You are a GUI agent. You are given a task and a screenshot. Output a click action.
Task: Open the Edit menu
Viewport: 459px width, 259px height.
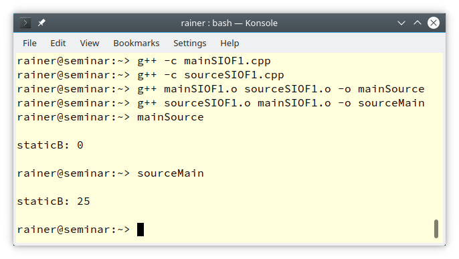click(x=58, y=44)
